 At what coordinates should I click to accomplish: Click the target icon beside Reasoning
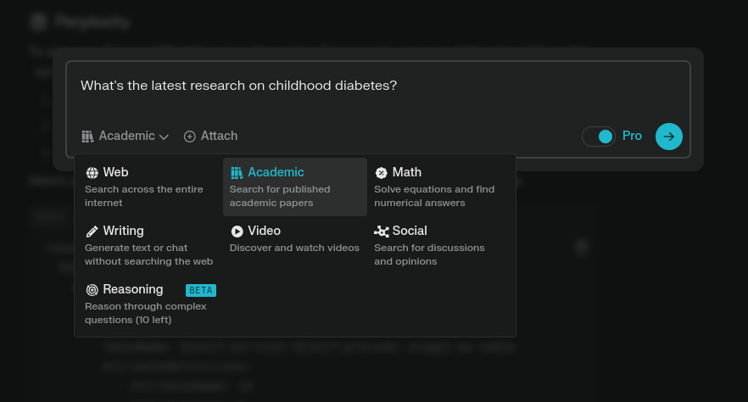pyautogui.click(x=92, y=290)
